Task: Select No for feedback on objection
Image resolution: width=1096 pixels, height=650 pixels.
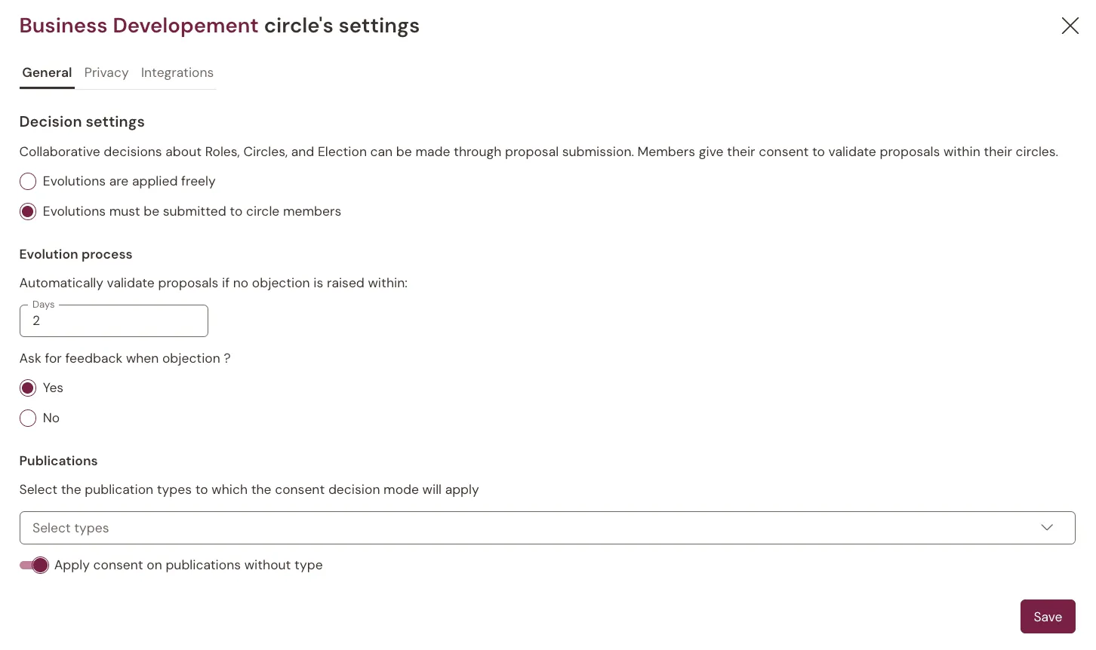Action: [x=28, y=419]
